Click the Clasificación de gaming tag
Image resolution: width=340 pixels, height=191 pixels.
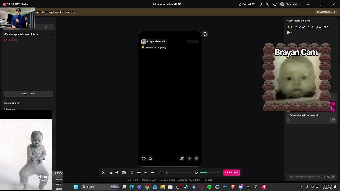tap(154, 47)
